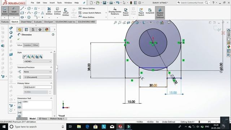Switch to the Sheet Metal tab

tap(26, 22)
